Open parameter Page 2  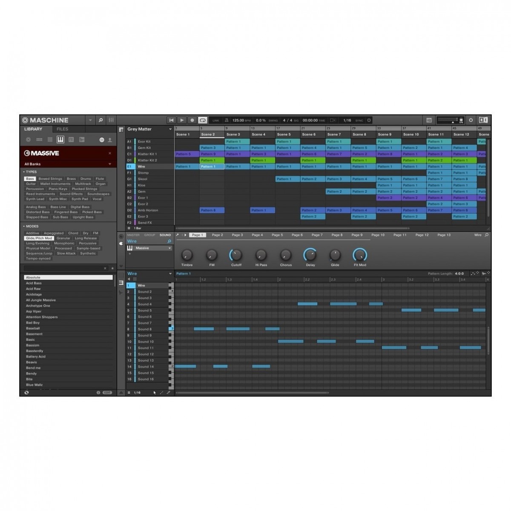[x=218, y=235]
